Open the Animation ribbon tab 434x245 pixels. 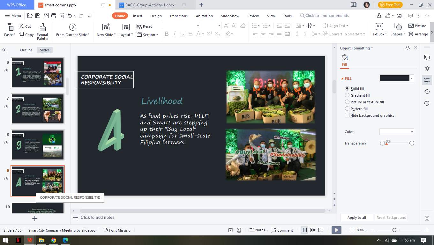tap(204, 16)
